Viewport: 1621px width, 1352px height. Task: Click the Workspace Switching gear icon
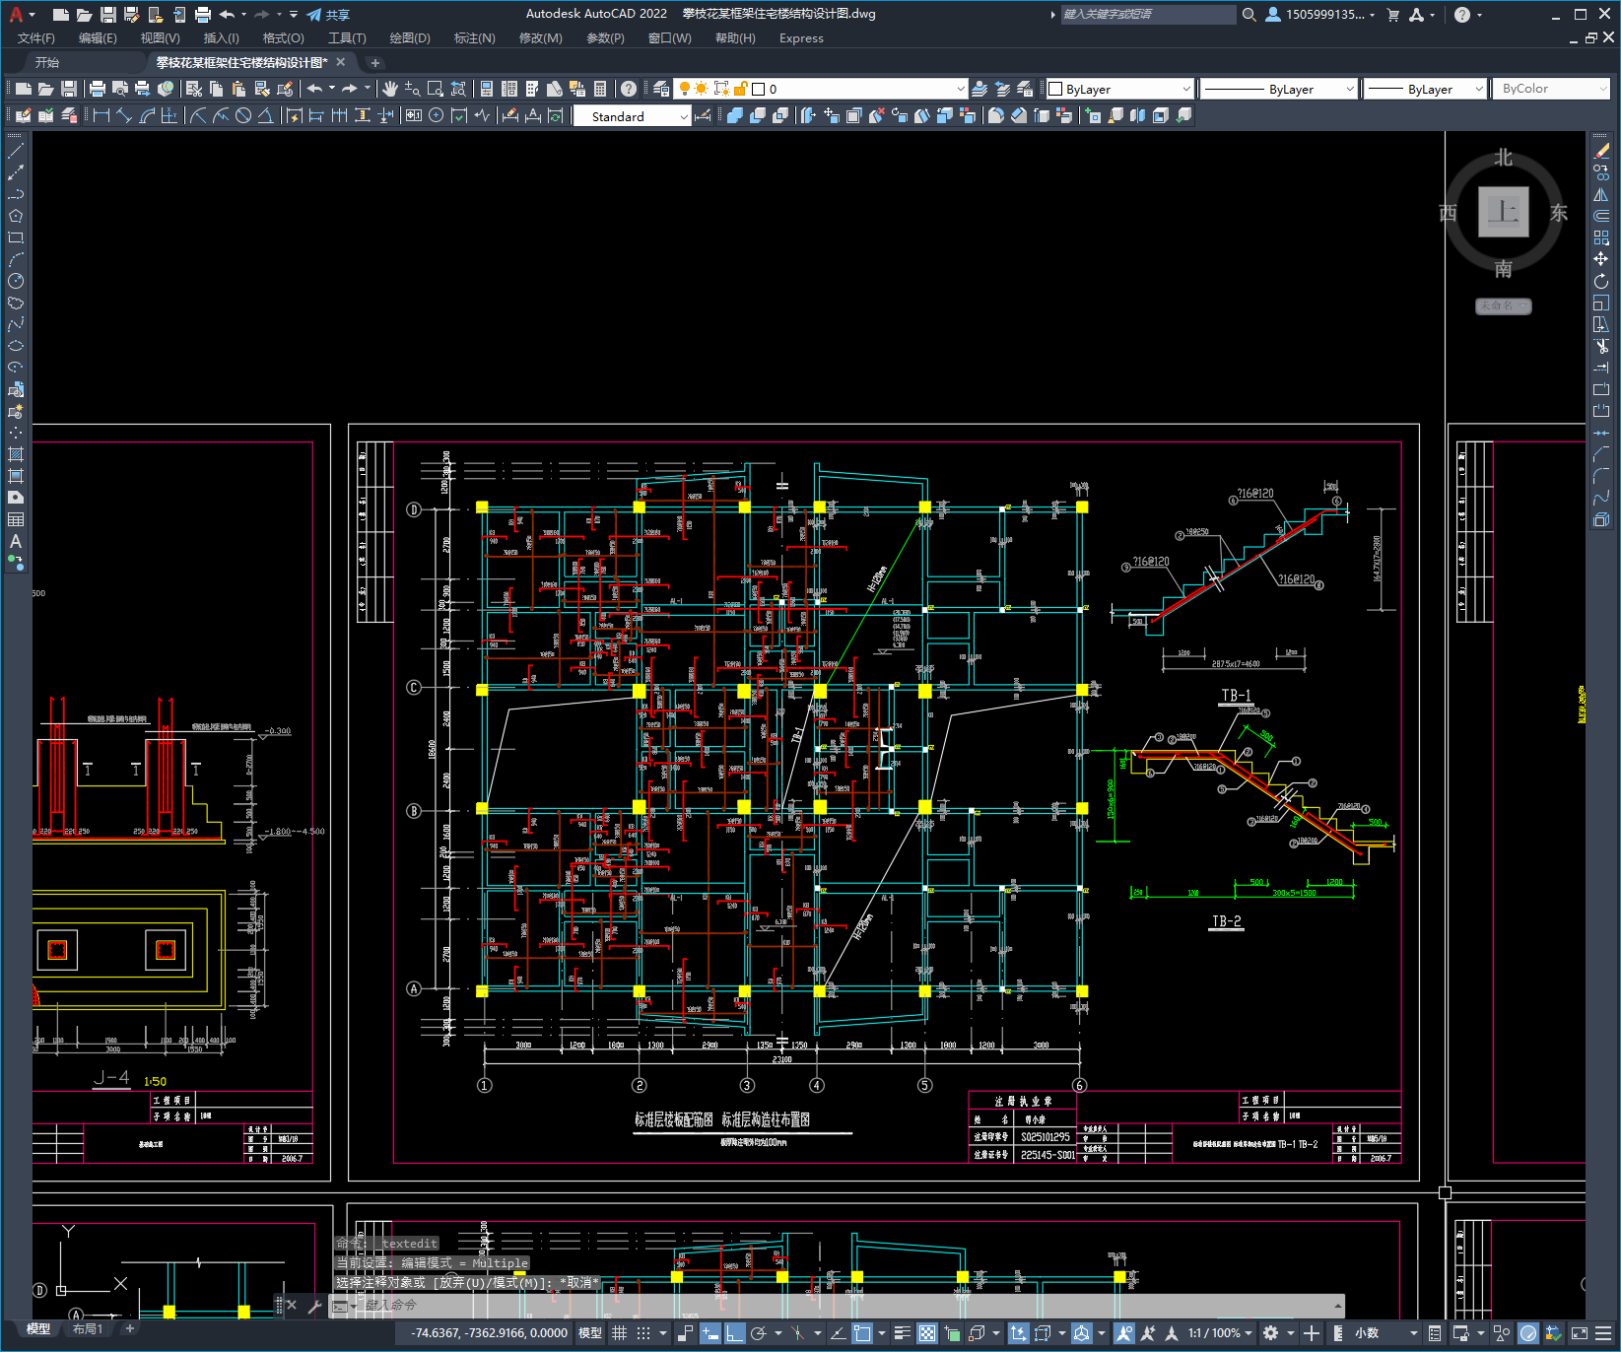[1271, 1333]
